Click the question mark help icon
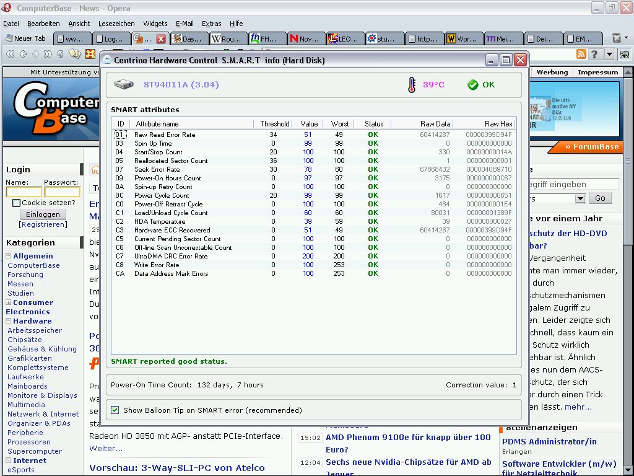 594,54
